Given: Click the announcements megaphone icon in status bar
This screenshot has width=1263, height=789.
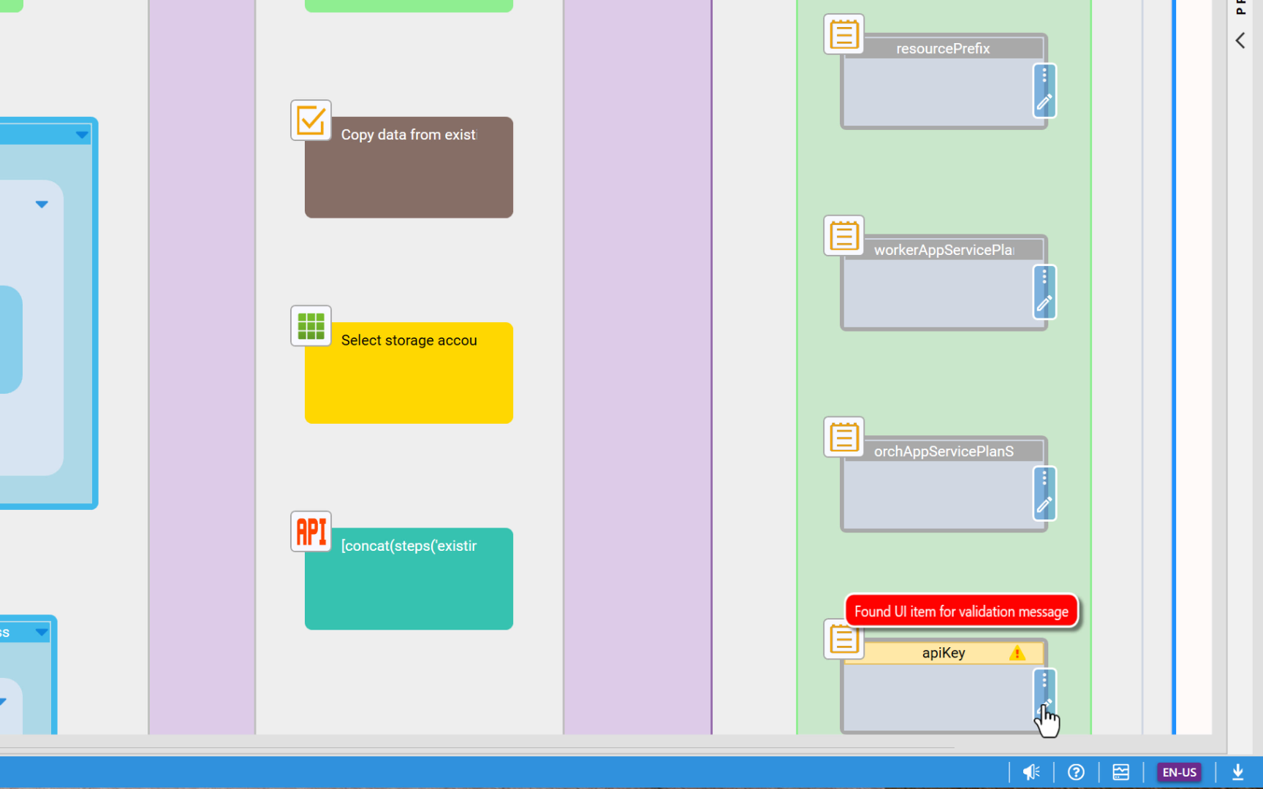Looking at the screenshot, I should point(1031,772).
